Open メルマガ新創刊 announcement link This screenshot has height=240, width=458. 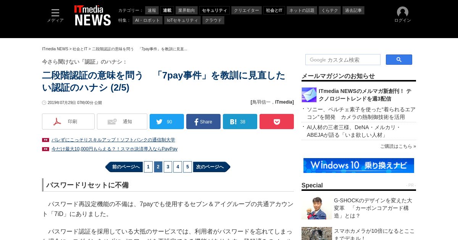365,95
